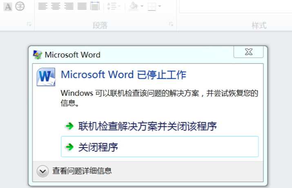292x188 pixels.
Task: Align text left in ribbon
Action: [42, 6]
